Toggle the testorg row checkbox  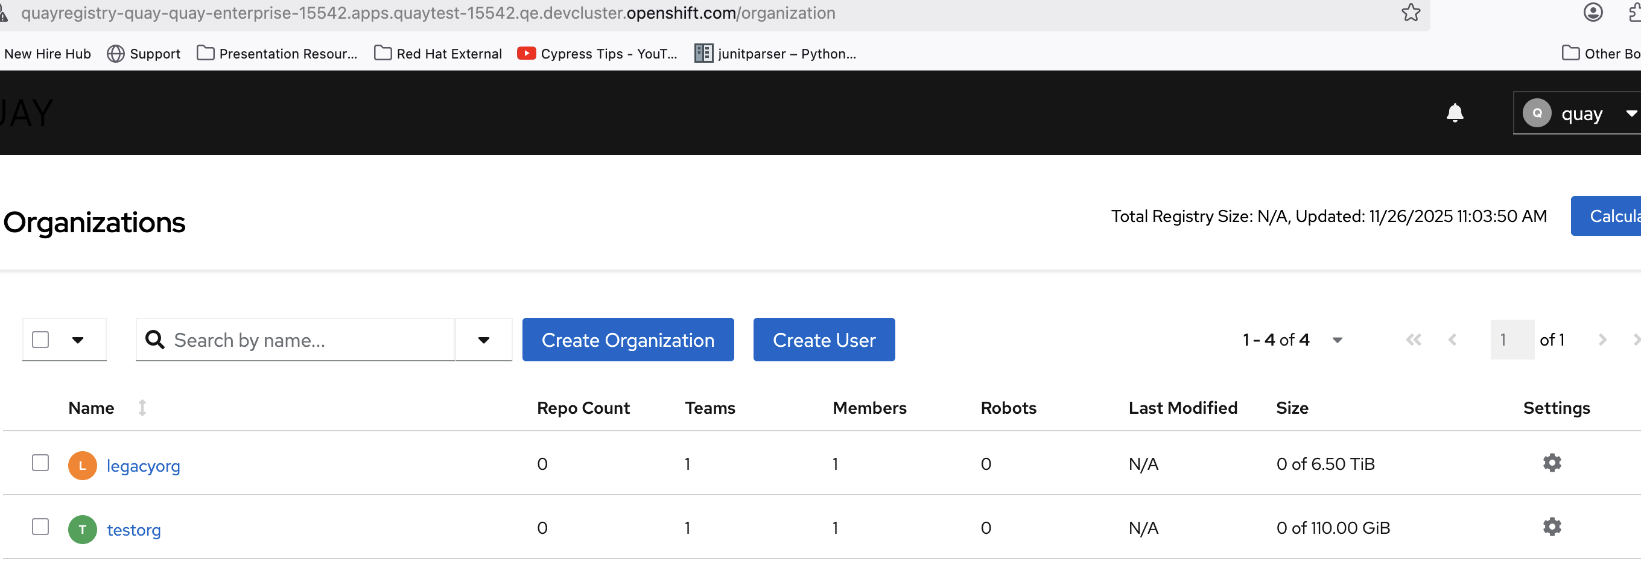(40, 527)
